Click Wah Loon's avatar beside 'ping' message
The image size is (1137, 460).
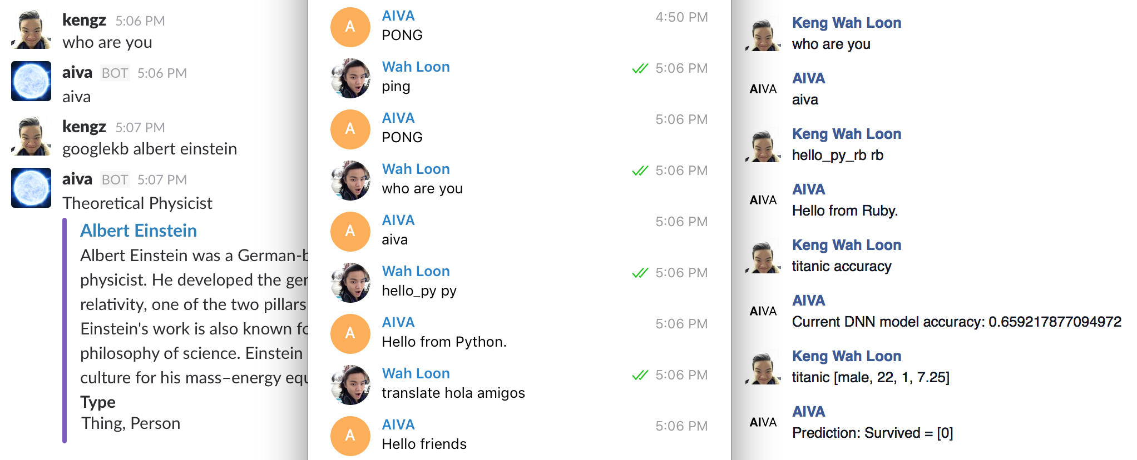pyautogui.click(x=350, y=78)
